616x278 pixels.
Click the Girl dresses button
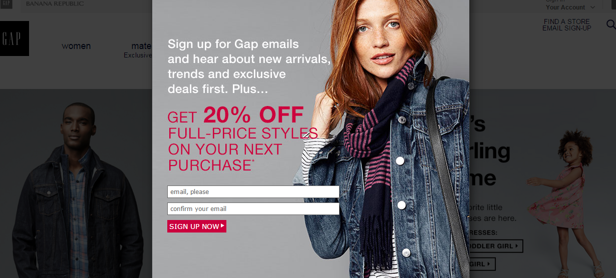482,263
